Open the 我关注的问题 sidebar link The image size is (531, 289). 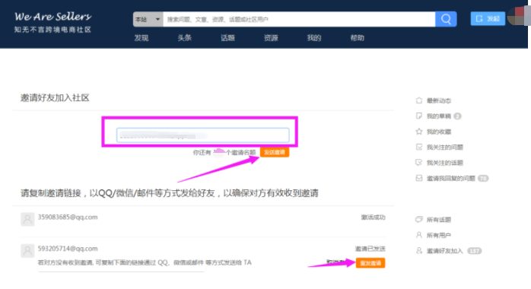tap(444, 148)
